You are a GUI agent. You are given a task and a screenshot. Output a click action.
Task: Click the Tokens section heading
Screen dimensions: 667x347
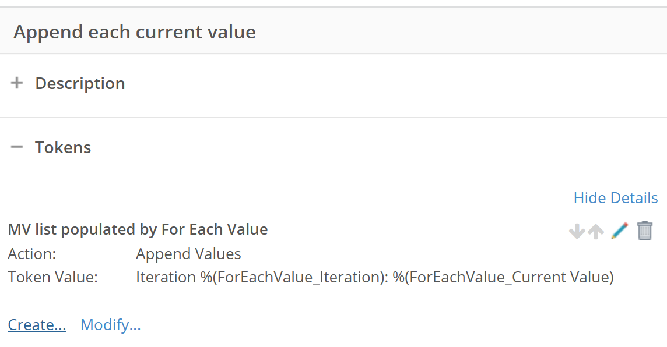63,147
